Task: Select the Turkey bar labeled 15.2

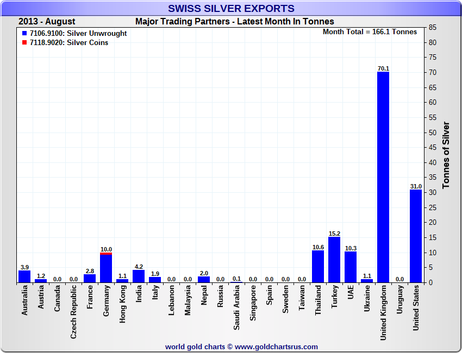Action: [334, 260]
